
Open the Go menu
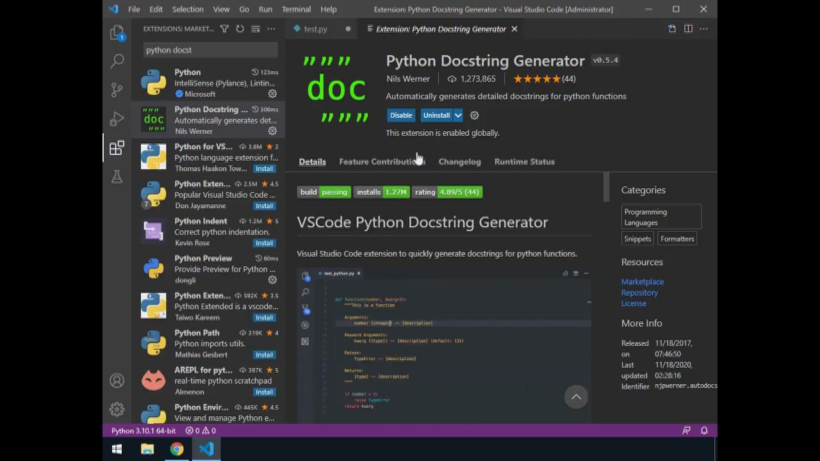(244, 9)
